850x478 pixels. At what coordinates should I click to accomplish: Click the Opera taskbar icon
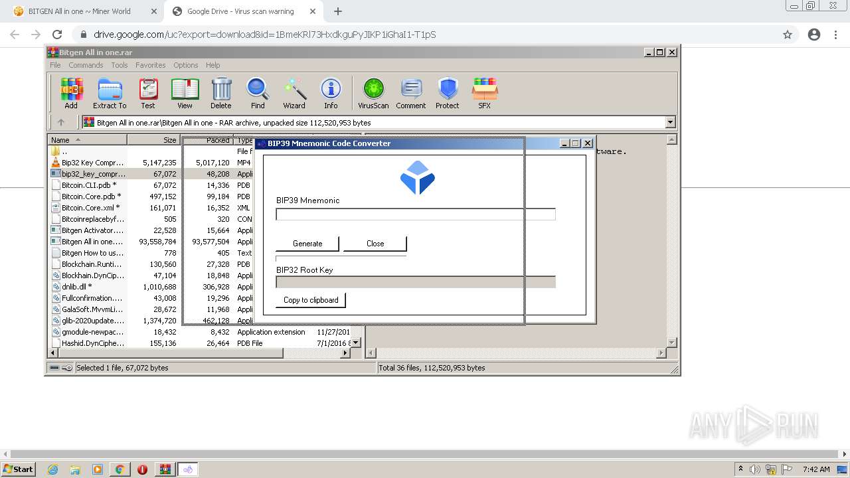pyautogui.click(x=142, y=469)
